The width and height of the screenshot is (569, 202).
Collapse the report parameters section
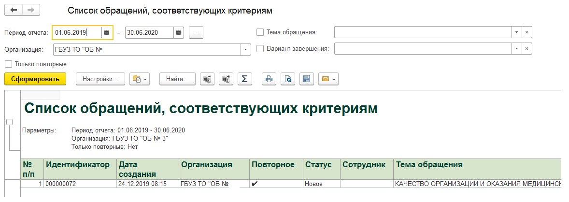click(9, 123)
